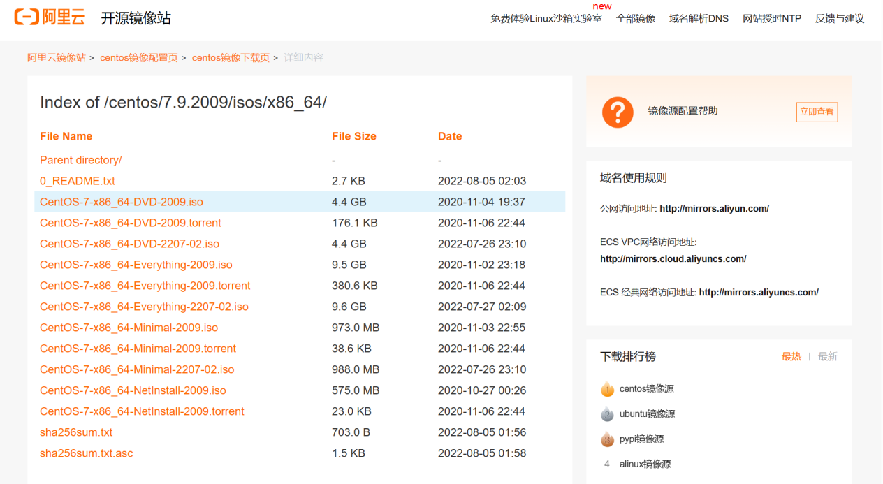This screenshot has width=883, height=484.
Task: Download CentOS-7-x86_64-Everything-2009.torrent
Action: click(x=145, y=286)
